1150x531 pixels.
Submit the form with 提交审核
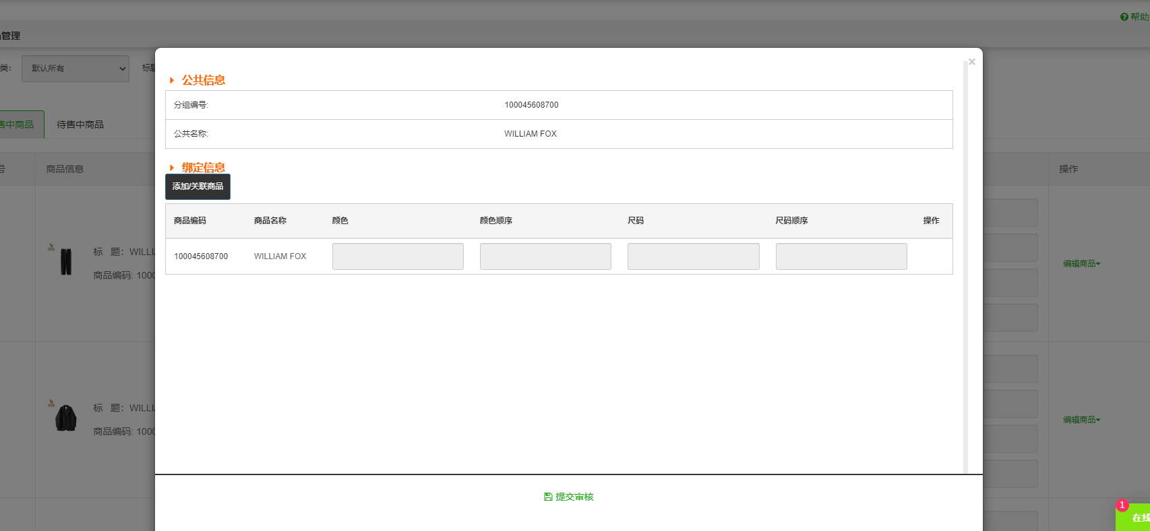pos(568,497)
